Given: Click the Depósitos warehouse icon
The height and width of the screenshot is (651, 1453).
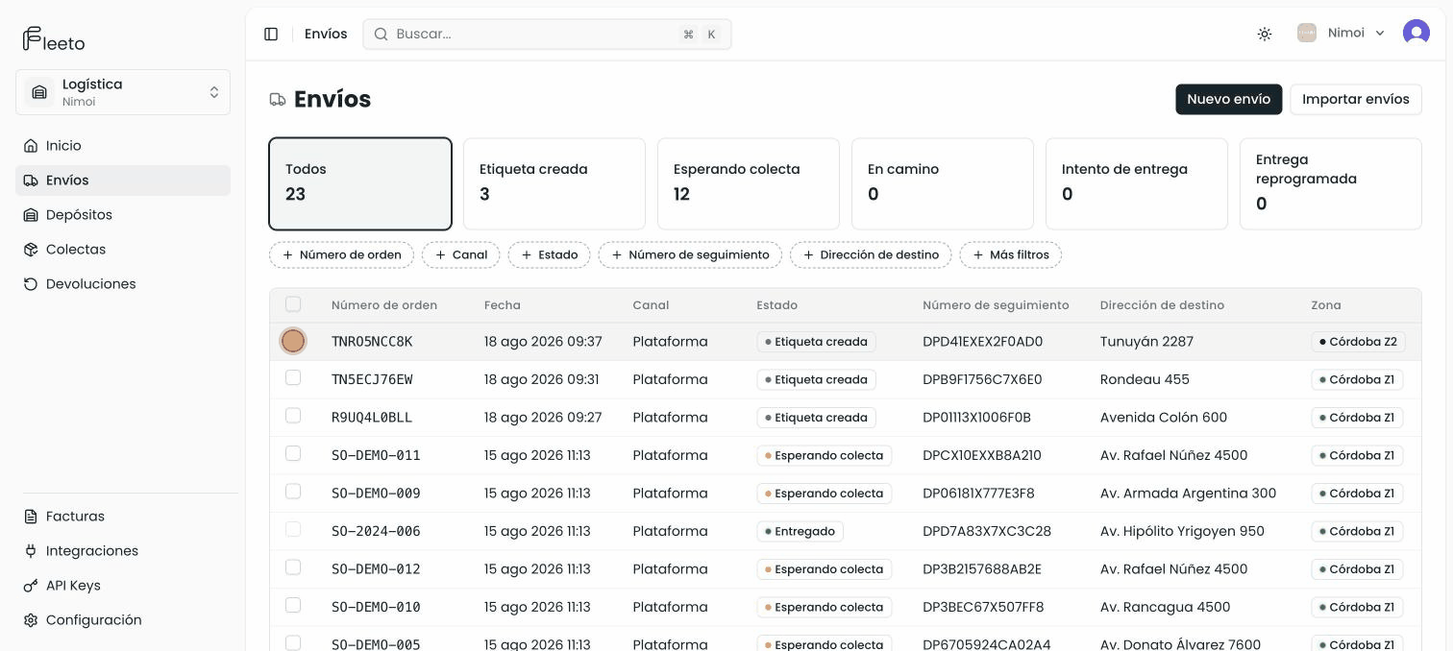Looking at the screenshot, I should (x=31, y=215).
